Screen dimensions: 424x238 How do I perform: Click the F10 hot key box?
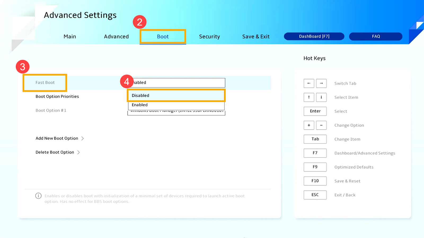(315, 181)
